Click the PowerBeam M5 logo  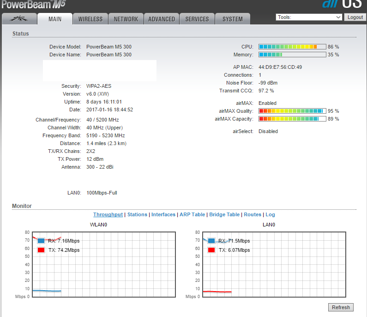coord(34,4)
